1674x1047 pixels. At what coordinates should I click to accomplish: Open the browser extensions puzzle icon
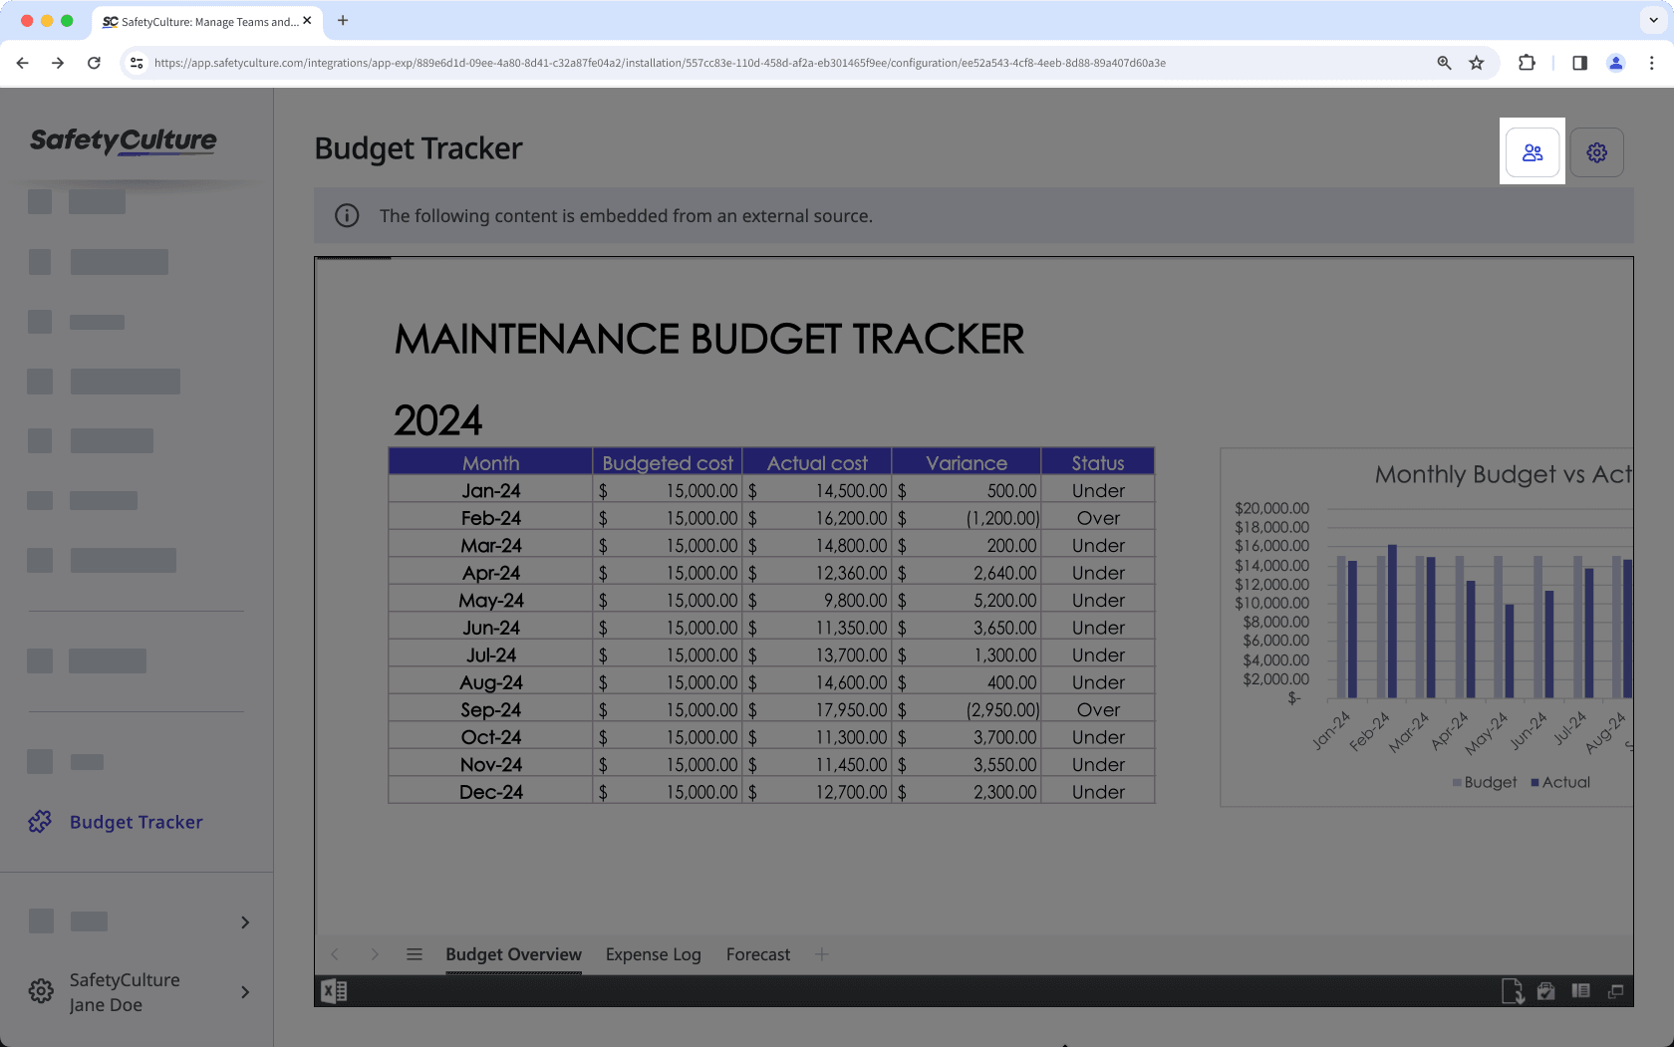[x=1527, y=63]
